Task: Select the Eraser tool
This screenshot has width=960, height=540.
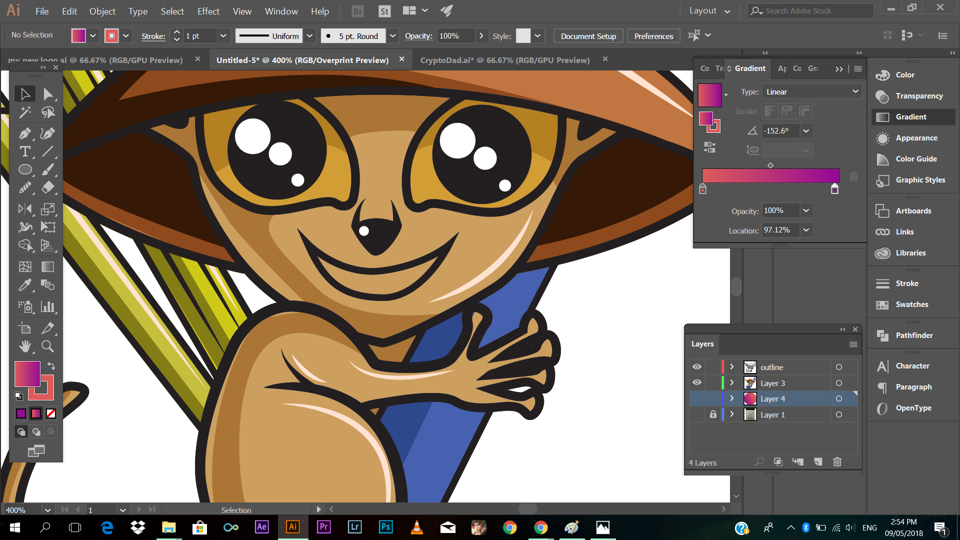Action: pos(48,187)
